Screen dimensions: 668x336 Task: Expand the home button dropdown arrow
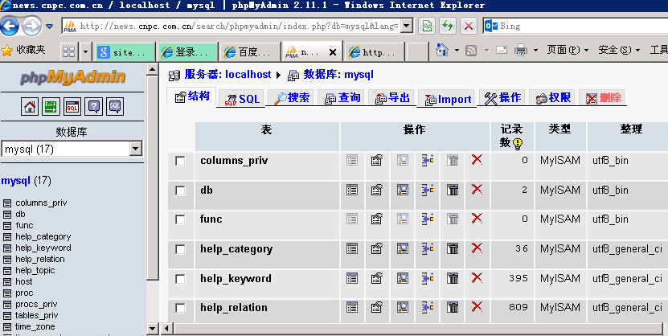point(457,51)
